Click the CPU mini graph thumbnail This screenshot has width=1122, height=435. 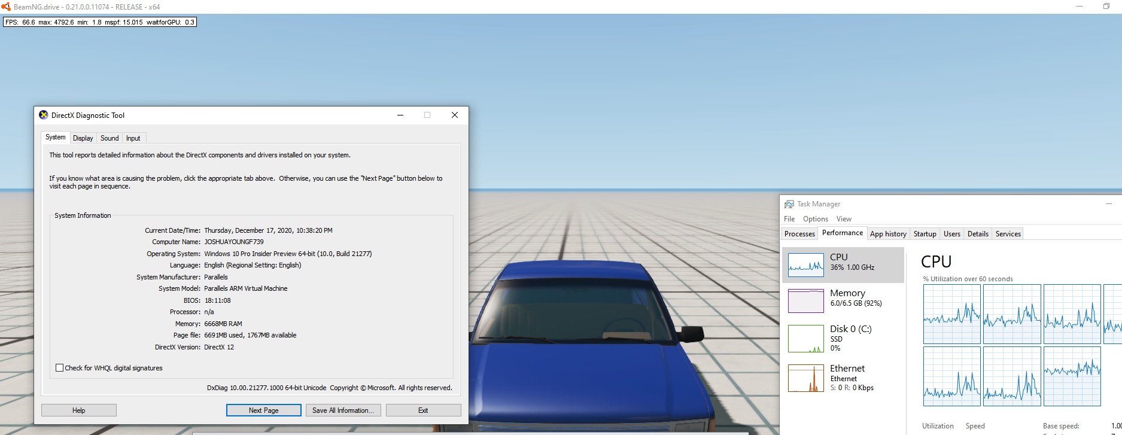point(806,264)
